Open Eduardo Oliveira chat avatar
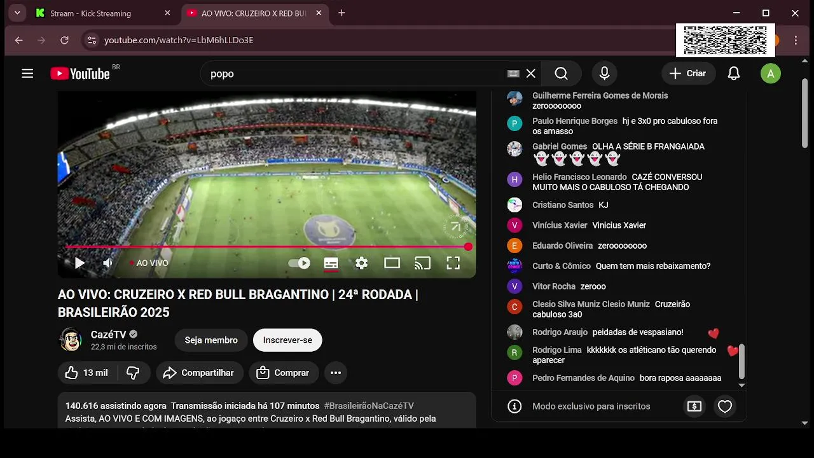814x458 pixels. pos(514,246)
